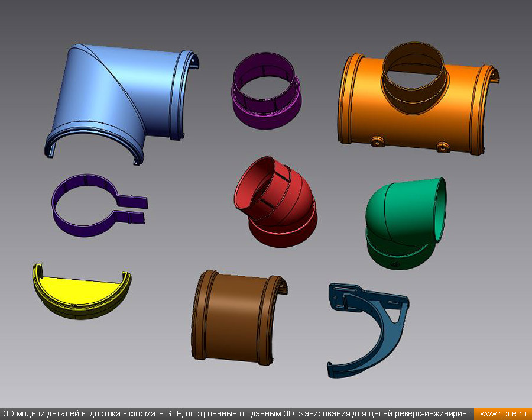Select the yellow gutter end cap model
Image resolution: width=532 pixels, height=420 pixels.
pos(82,291)
